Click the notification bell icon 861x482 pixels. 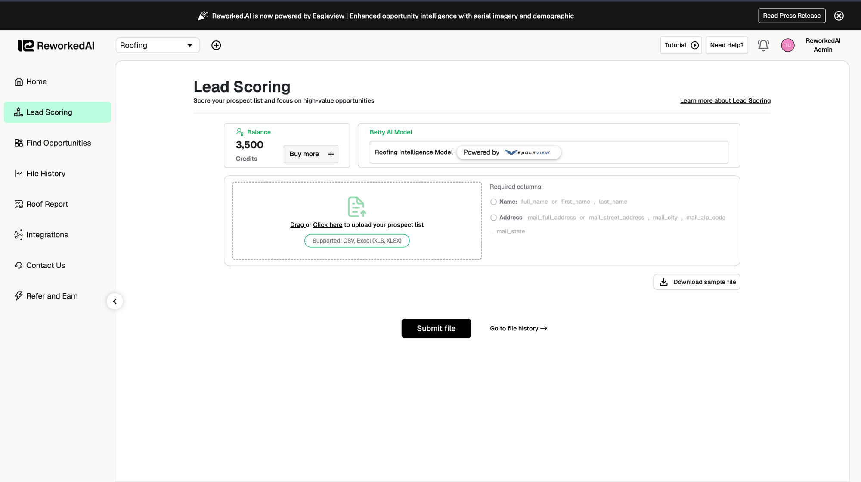763,45
